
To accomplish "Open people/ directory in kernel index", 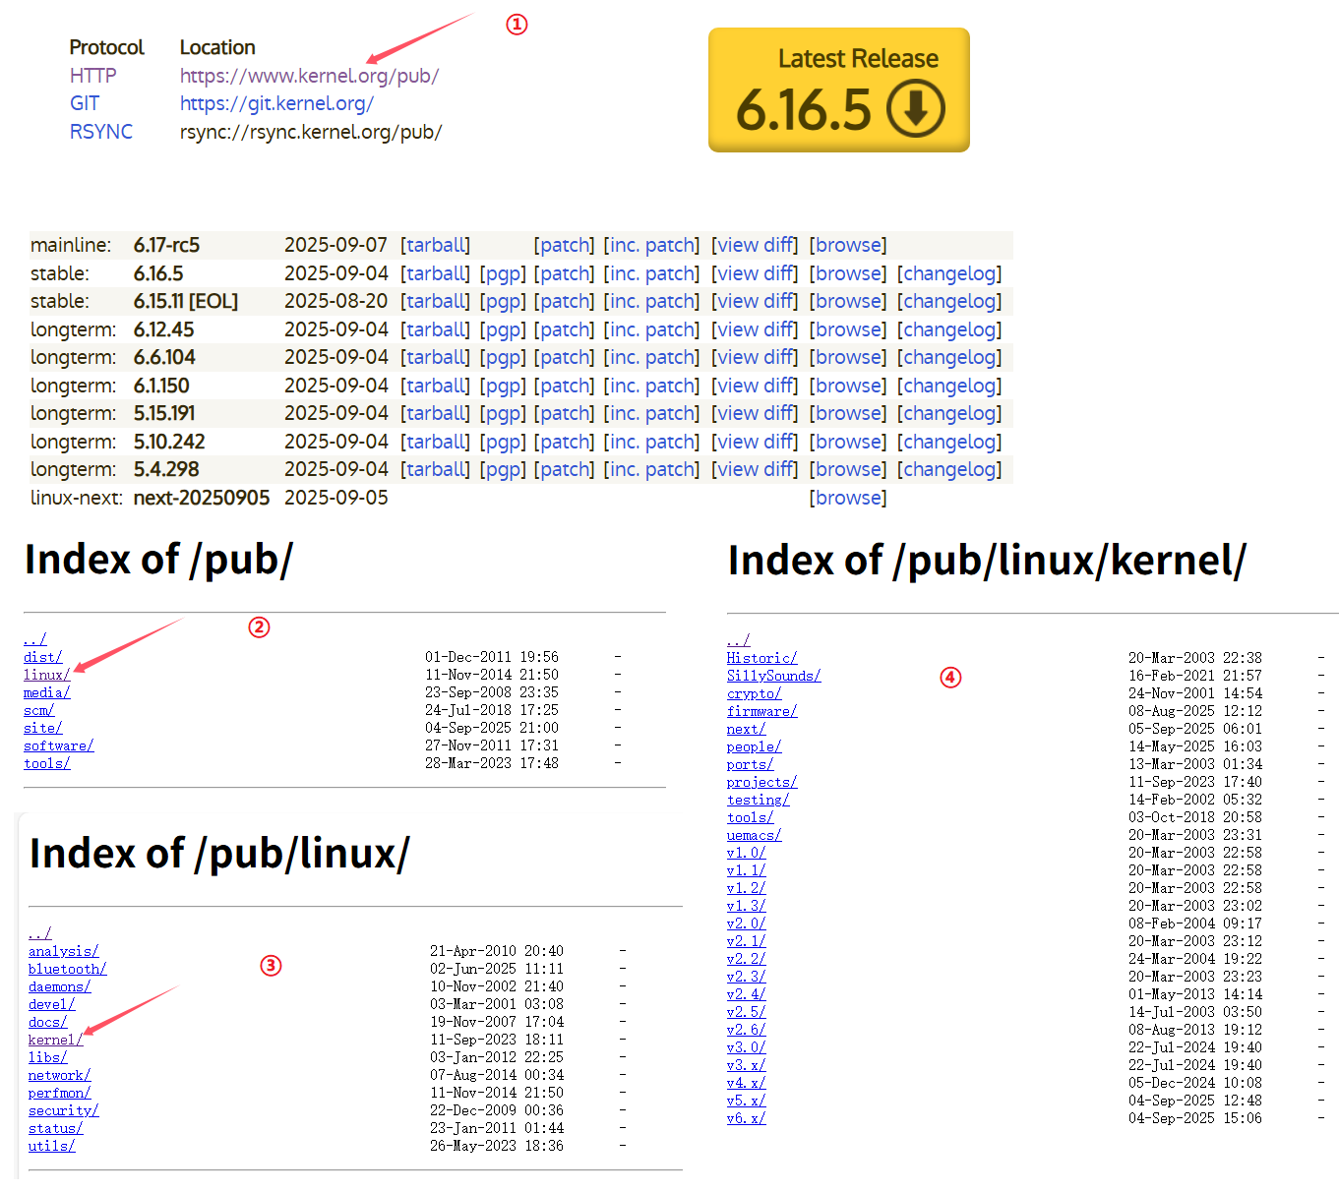I will pyautogui.click(x=754, y=746).
